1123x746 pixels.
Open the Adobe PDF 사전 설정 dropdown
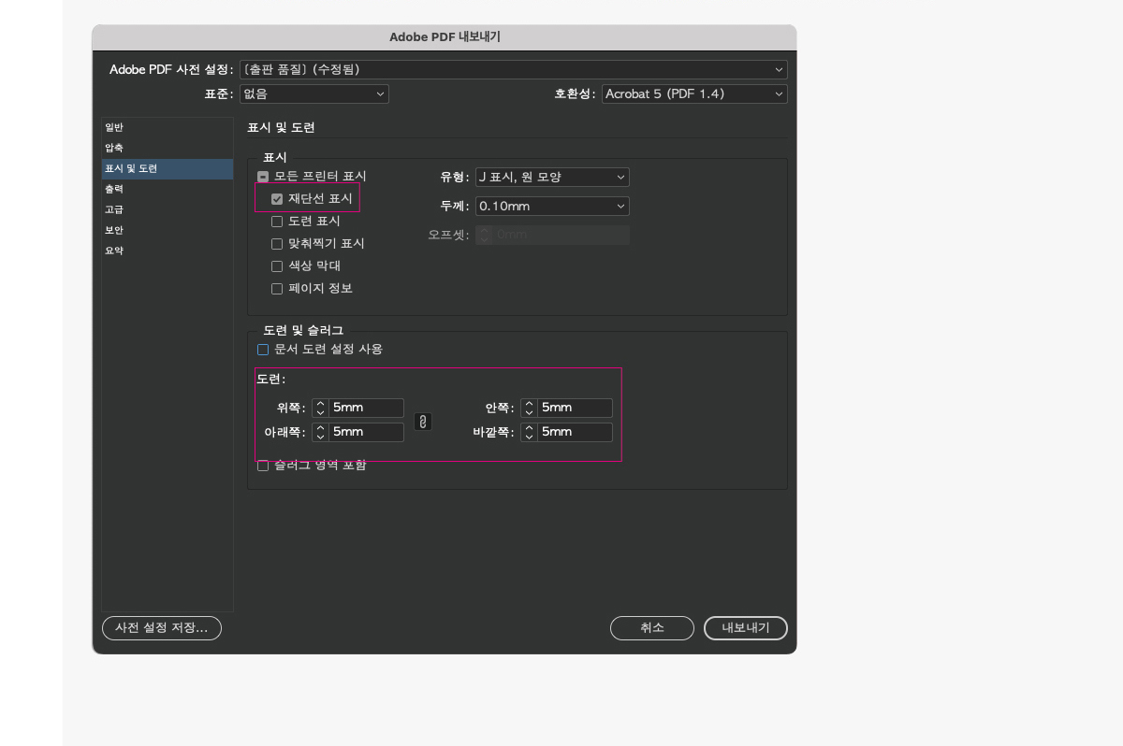tap(513, 69)
